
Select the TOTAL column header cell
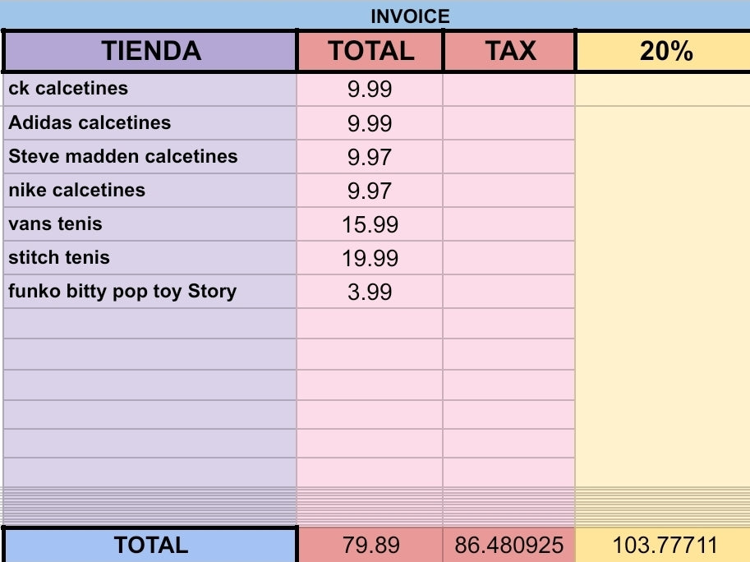pos(370,51)
